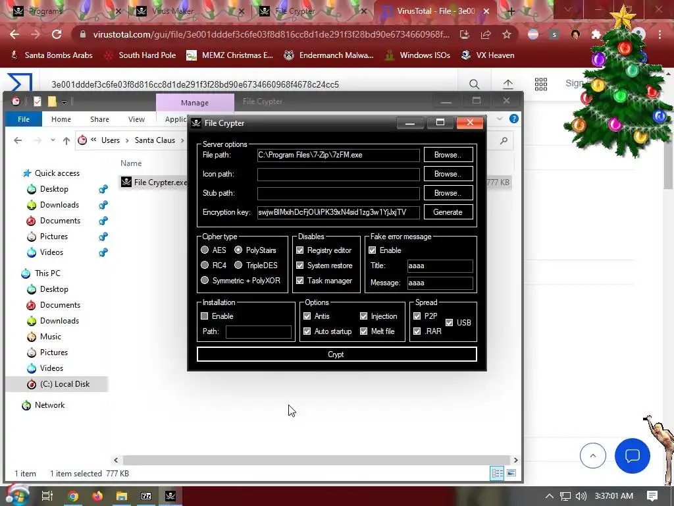Bookmark this page with the star icon
The image size is (674, 506).
click(507, 34)
